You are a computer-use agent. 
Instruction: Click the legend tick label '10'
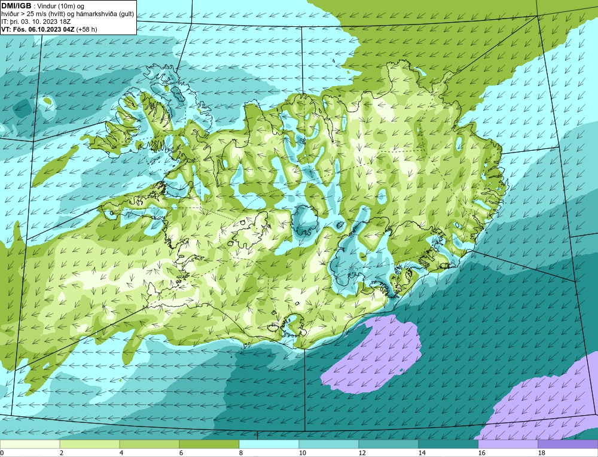[x=303, y=453]
